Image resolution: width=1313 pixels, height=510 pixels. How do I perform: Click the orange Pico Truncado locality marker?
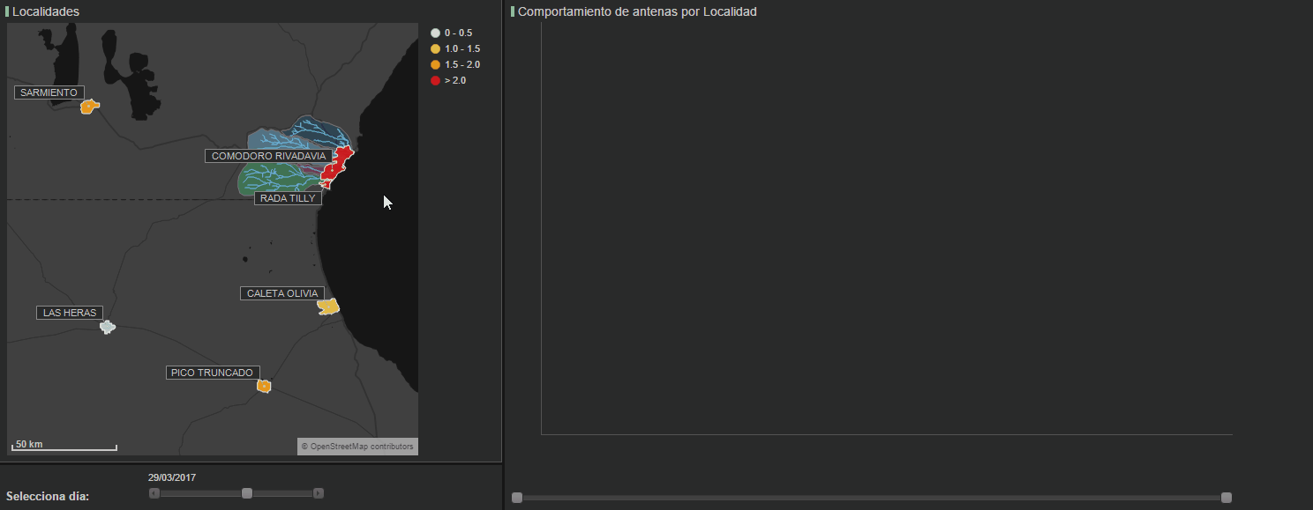pyautogui.click(x=263, y=386)
